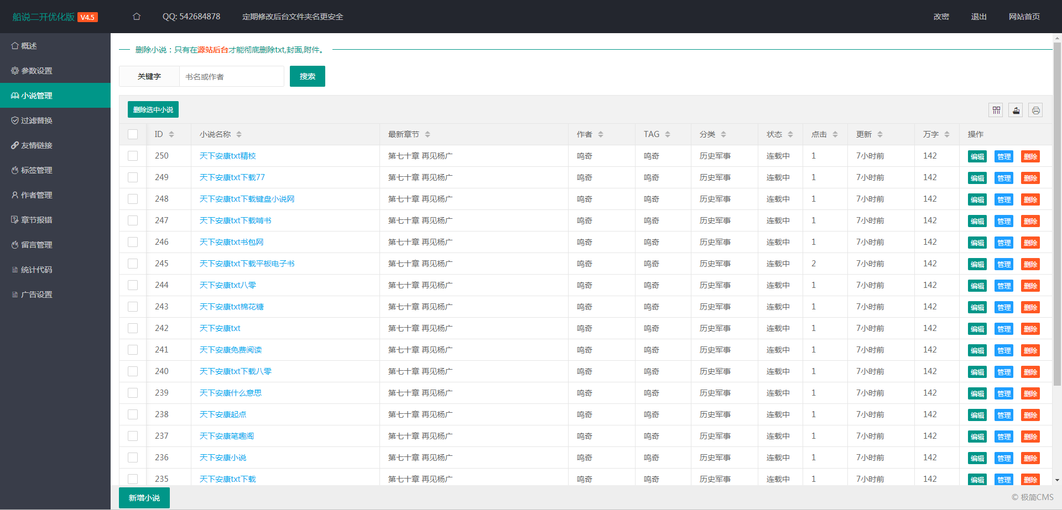Sort by 分类 column arrows
This screenshot has height=510, width=1062.
(723, 134)
